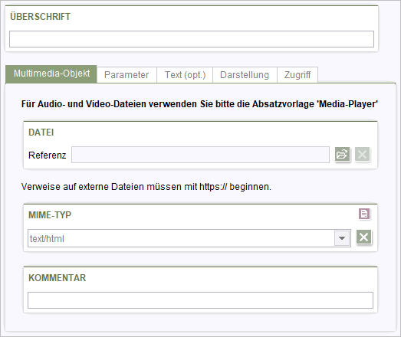Switch to the Multimedia-Objekt tab
The image size is (401, 337).
click(x=51, y=74)
